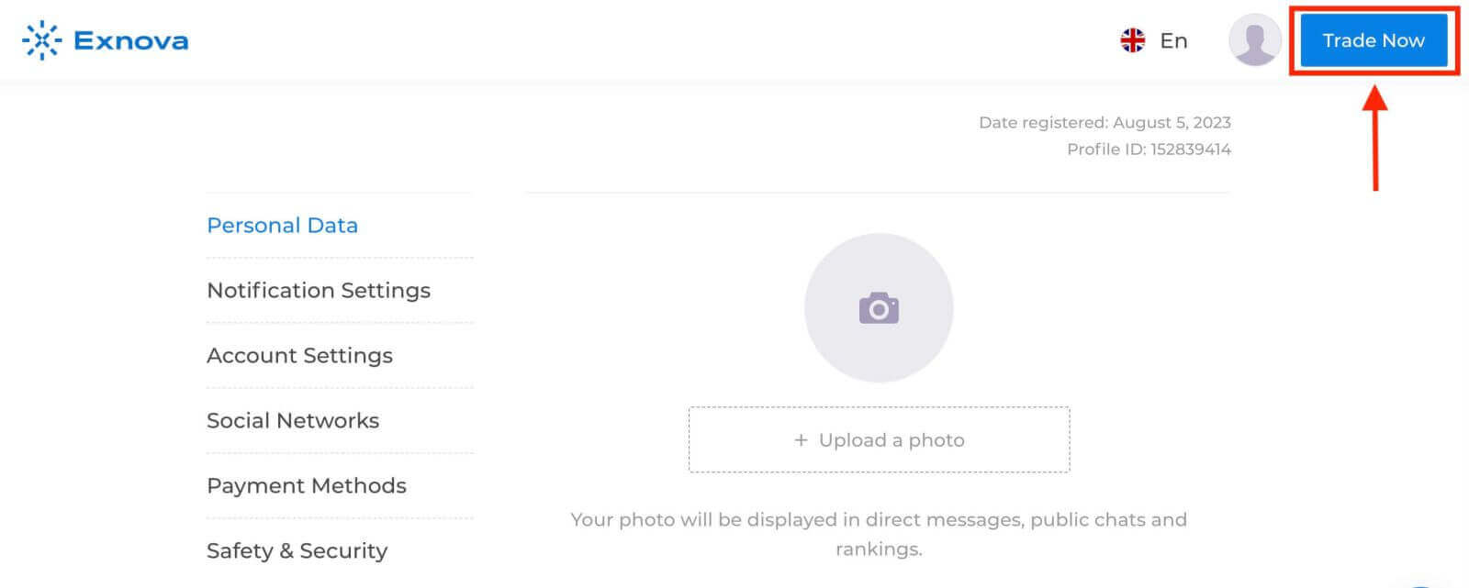Click the circular profile photo placeholder
Viewport: 1469px width, 588px height.
(879, 308)
